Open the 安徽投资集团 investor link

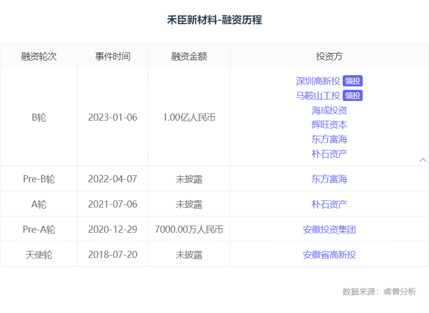coord(329,229)
